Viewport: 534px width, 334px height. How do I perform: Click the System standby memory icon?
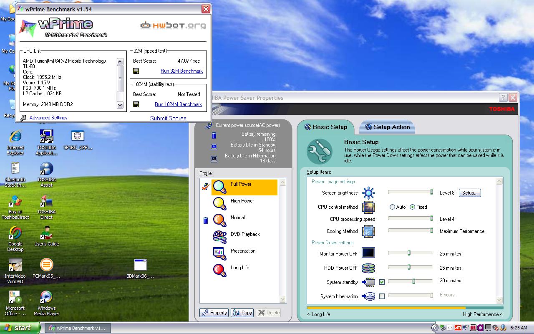click(368, 282)
